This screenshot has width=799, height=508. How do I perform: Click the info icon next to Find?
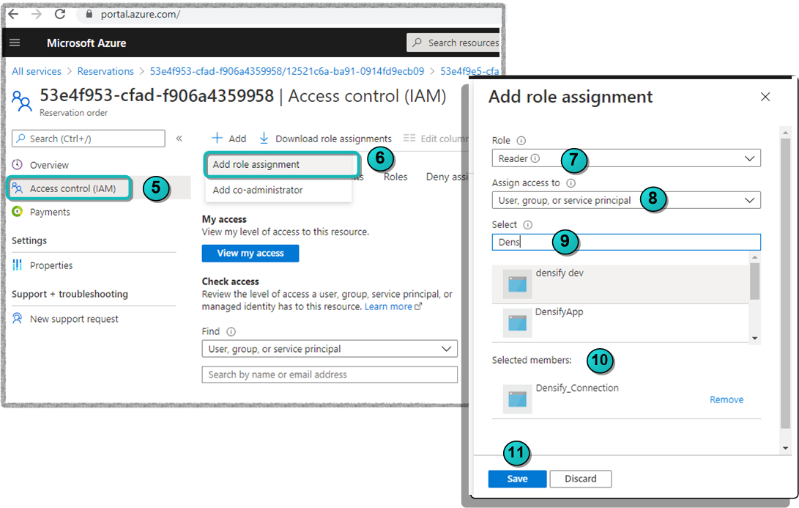[x=231, y=332]
